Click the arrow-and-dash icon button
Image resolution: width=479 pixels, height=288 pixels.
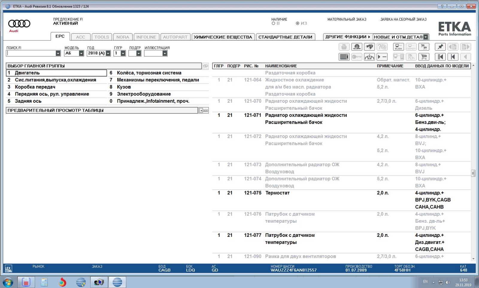[382, 57]
